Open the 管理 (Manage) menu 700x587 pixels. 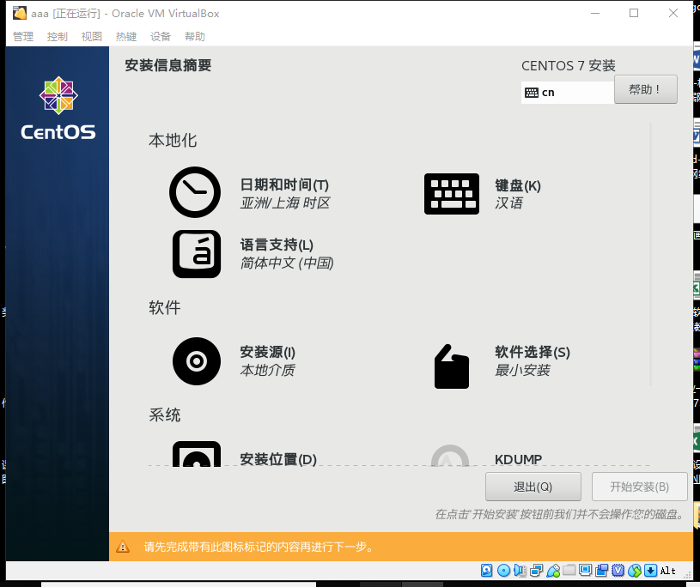[x=23, y=37]
